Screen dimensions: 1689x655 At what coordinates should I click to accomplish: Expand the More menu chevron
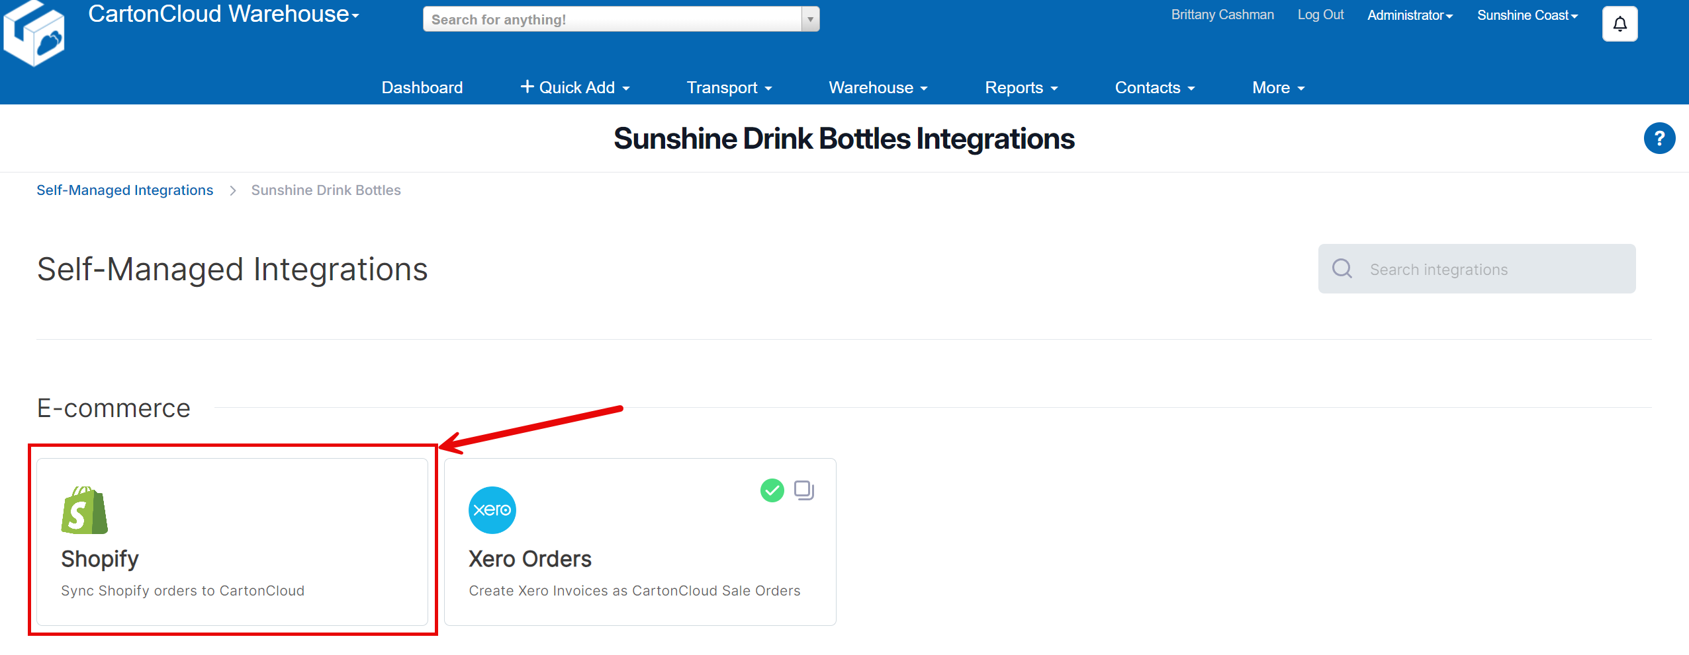point(1301,88)
